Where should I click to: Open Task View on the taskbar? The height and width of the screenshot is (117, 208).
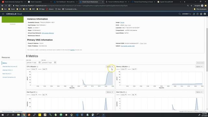click(13, 115)
